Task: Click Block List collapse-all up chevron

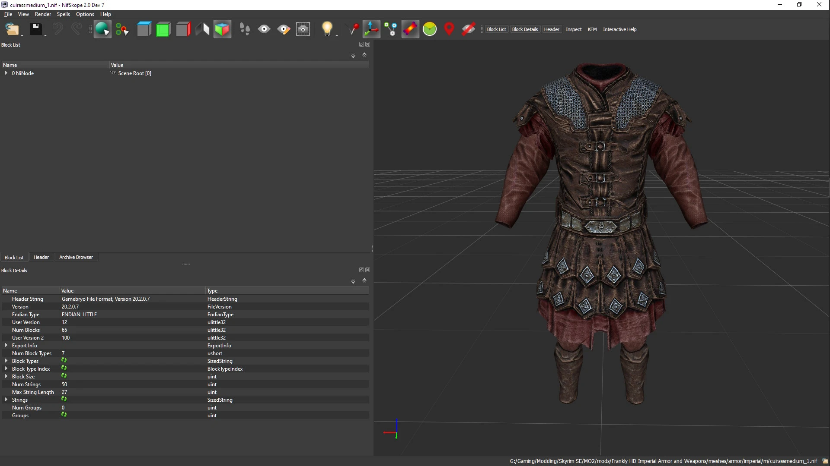Action: coord(364,55)
